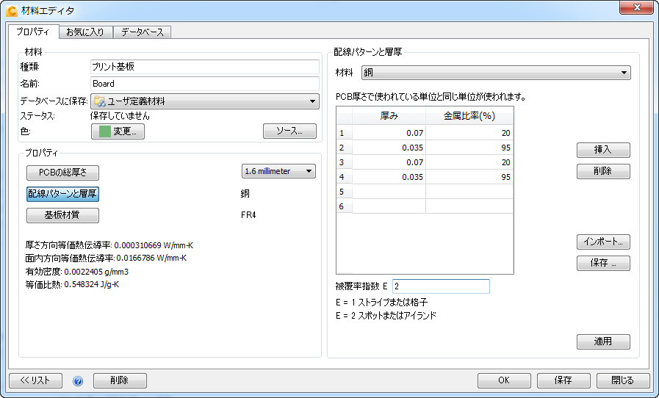Select row header number 1
The image size is (659, 398).
coord(345,133)
